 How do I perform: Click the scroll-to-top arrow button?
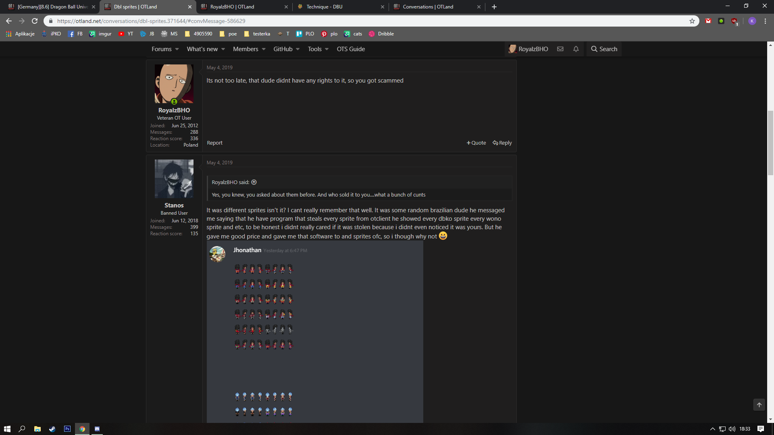[759, 405]
